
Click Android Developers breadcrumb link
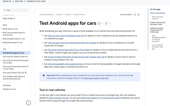pos(46,15)
